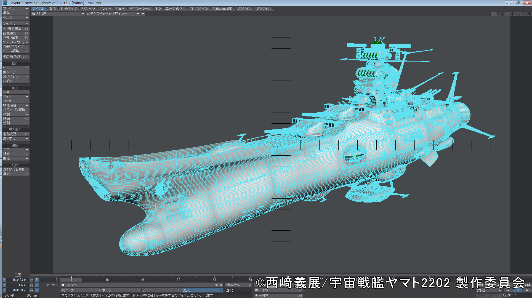The height and width of the screenshot is (298, 532).
Task: Open the 画像編集 image editor
Action: [x=16, y=33]
